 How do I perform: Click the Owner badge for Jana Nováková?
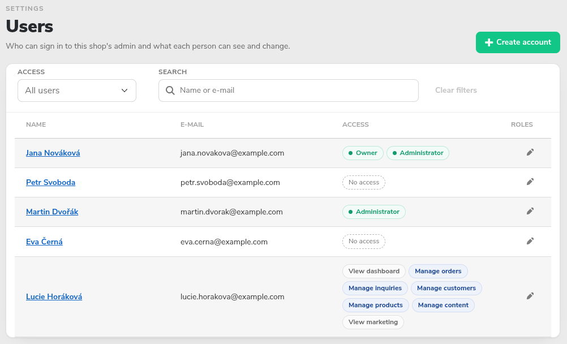point(363,153)
